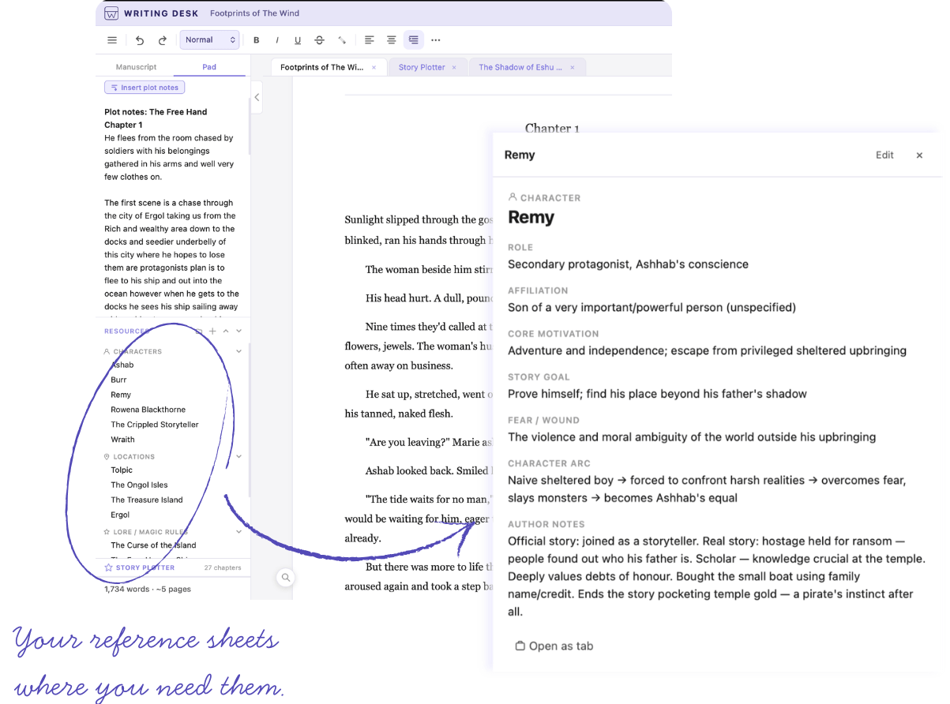Align text left

pos(369,40)
